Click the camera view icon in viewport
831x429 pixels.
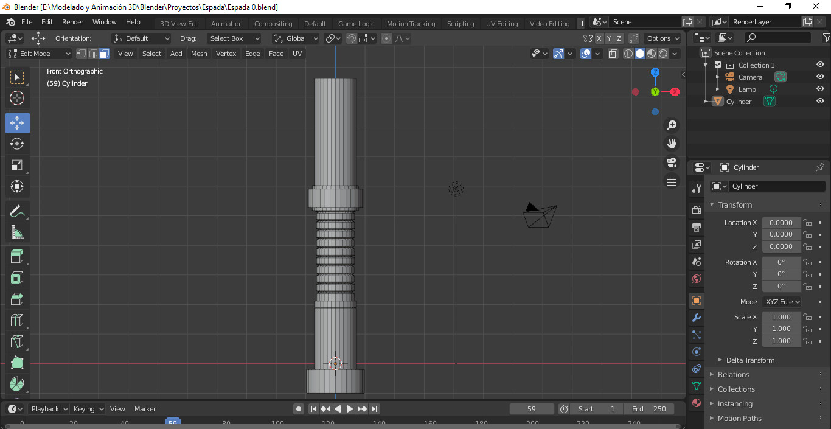coord(672,162)
